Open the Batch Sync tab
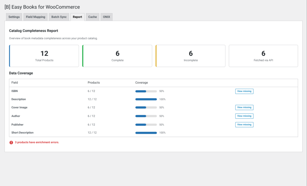The height and width of the screenshot is (186, 307). coord(59,17)
